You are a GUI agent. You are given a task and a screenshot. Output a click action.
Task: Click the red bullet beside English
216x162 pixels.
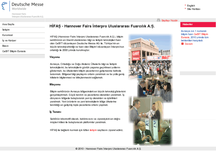tap(185, 5)
